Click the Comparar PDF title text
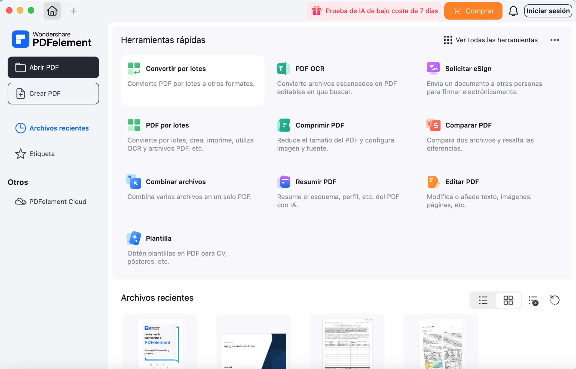This screenshot has height=369, width=576. [x=468, y=125]
